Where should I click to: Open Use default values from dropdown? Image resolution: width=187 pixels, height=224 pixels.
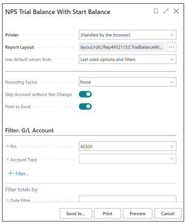tap(128, 59)
